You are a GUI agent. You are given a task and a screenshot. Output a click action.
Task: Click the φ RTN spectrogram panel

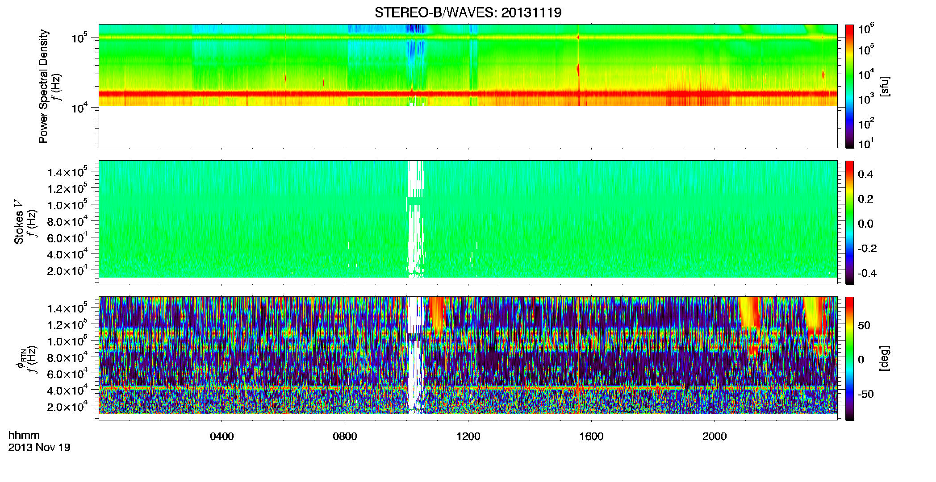(x=468, y=358)
